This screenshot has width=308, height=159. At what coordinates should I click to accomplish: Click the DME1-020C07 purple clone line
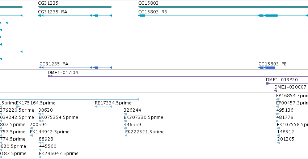(x=291, y=91)
